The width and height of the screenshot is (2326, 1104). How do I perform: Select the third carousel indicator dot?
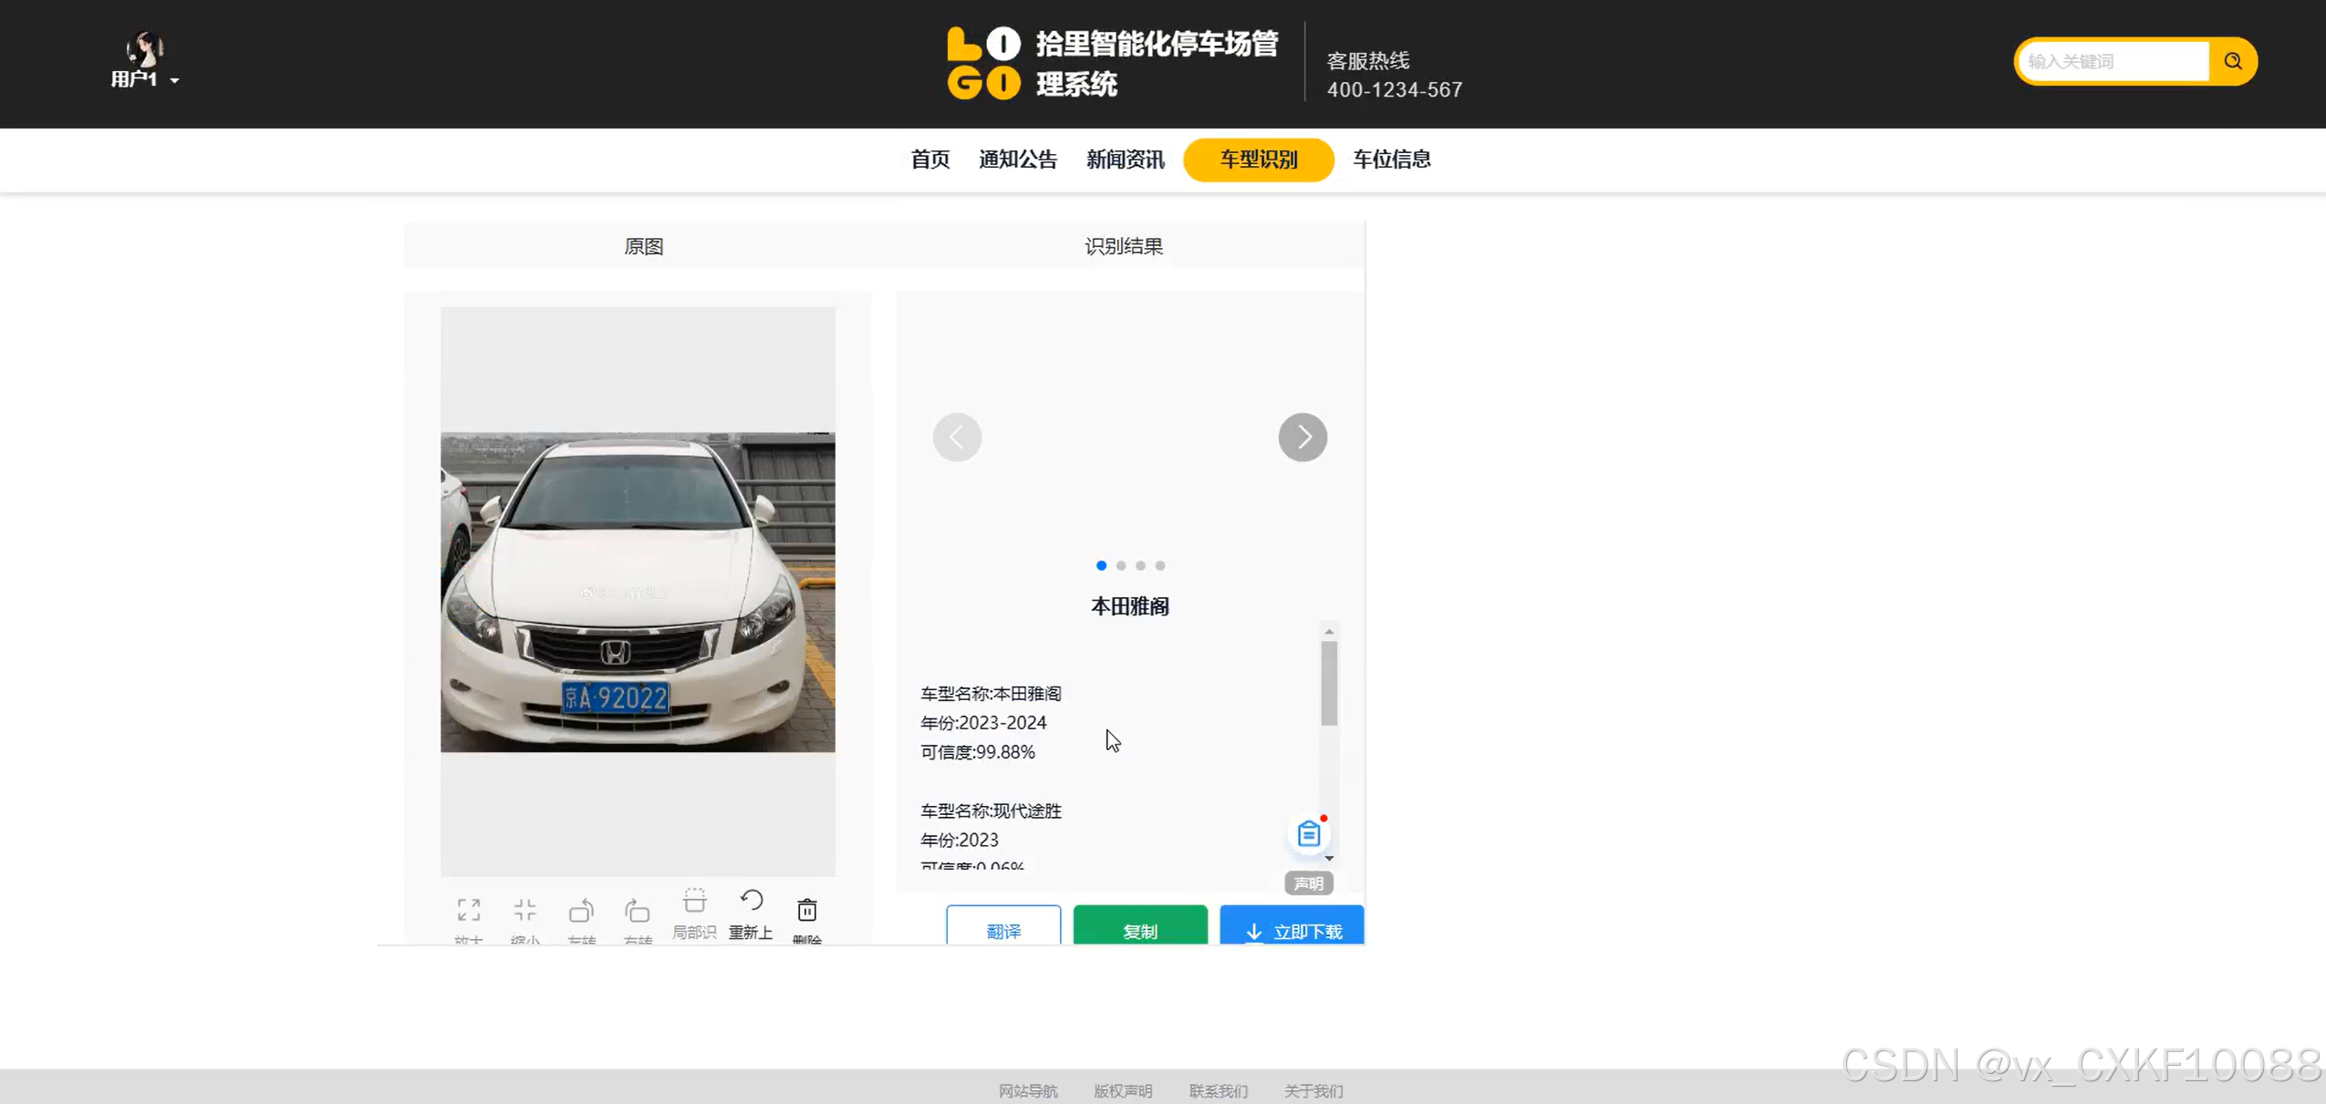(x=1140, y=565)
